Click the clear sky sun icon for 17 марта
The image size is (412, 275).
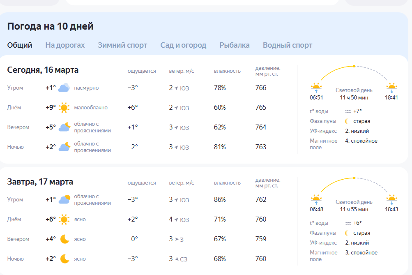64,219
